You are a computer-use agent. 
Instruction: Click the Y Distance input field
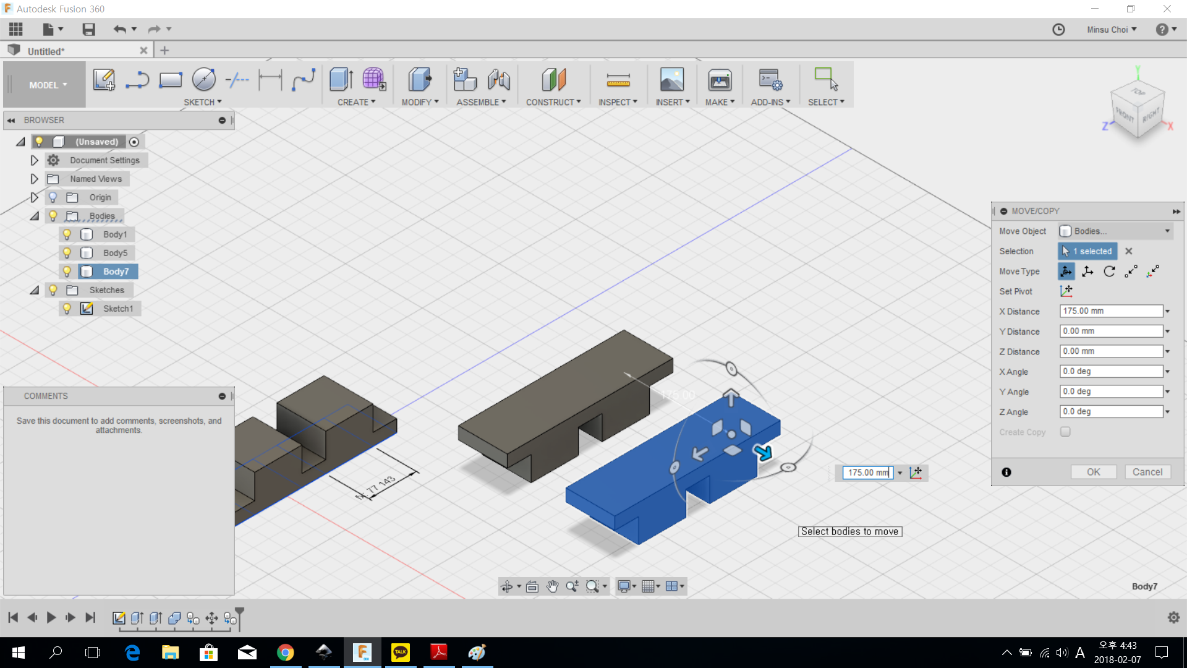pos(1111,332)
